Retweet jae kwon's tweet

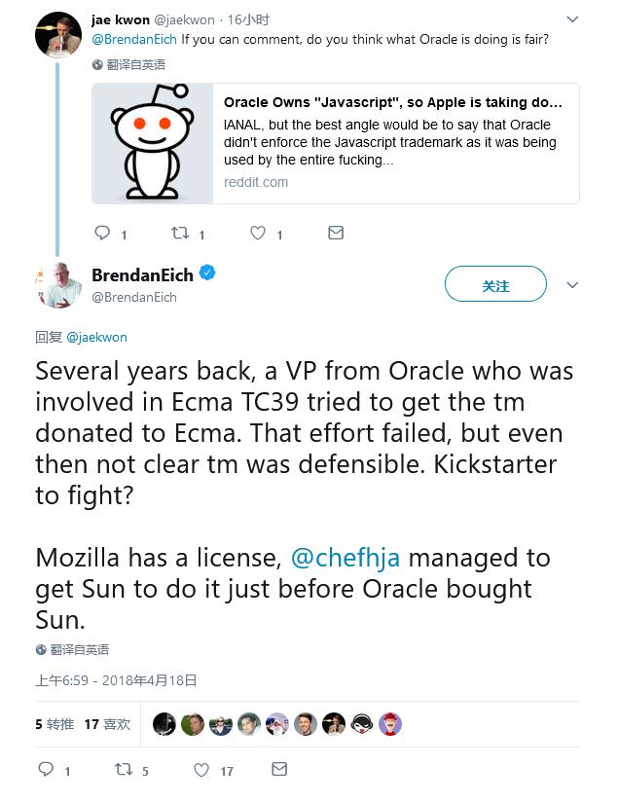click(x=180, y=234)
